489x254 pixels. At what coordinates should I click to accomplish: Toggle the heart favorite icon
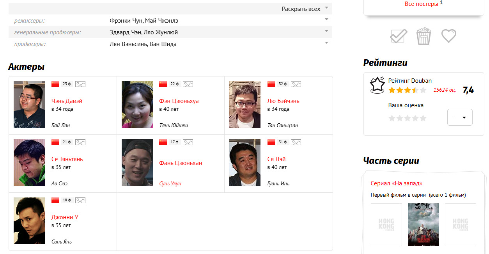(x=448, y=36)
